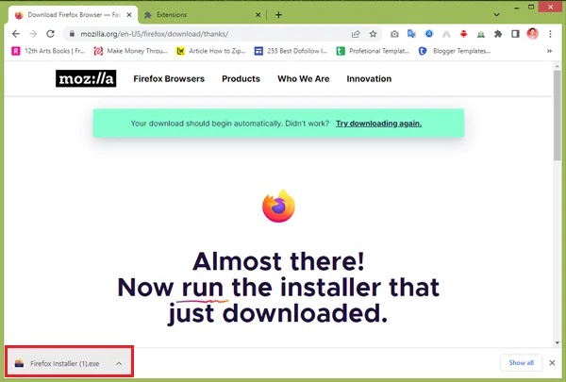
Task: Close the downloads bar
Action: tap(552, 363)
